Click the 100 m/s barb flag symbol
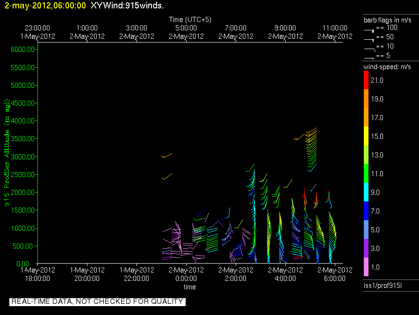The height and width of the screenshot is (315, 419). (369, 29)
